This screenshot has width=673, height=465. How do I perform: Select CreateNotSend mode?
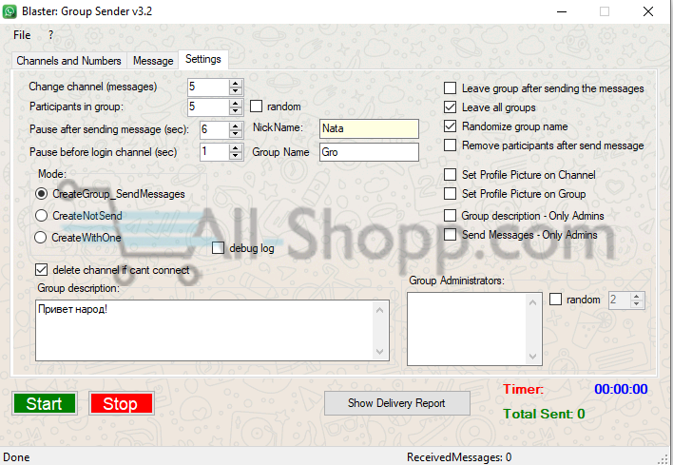click(41, 216)
